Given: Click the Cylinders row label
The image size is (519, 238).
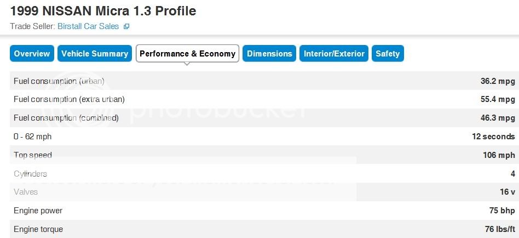Looking at the screenshot, I should tap(31, 173).
